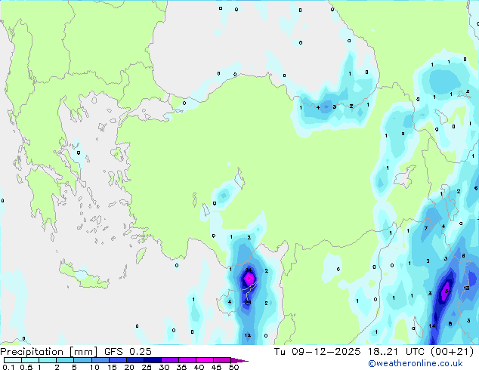Click the '50' legend scale label
The height and width of the screenshot is (370, 479).
[x=234, y=367]
